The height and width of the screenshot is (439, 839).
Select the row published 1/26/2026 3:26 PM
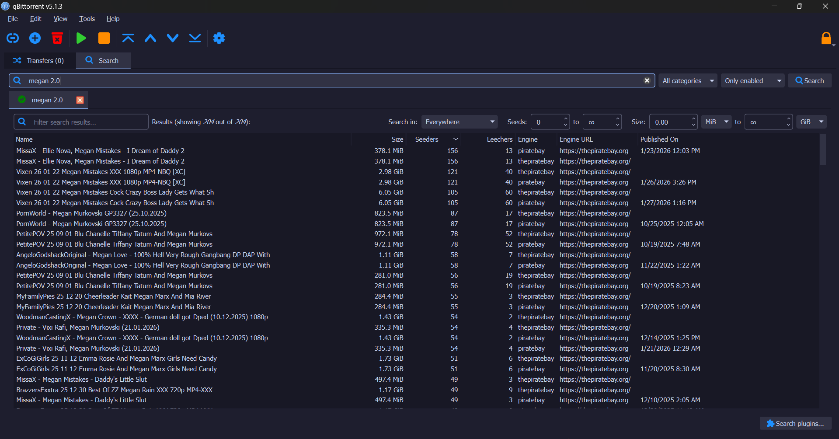[416, 182]
